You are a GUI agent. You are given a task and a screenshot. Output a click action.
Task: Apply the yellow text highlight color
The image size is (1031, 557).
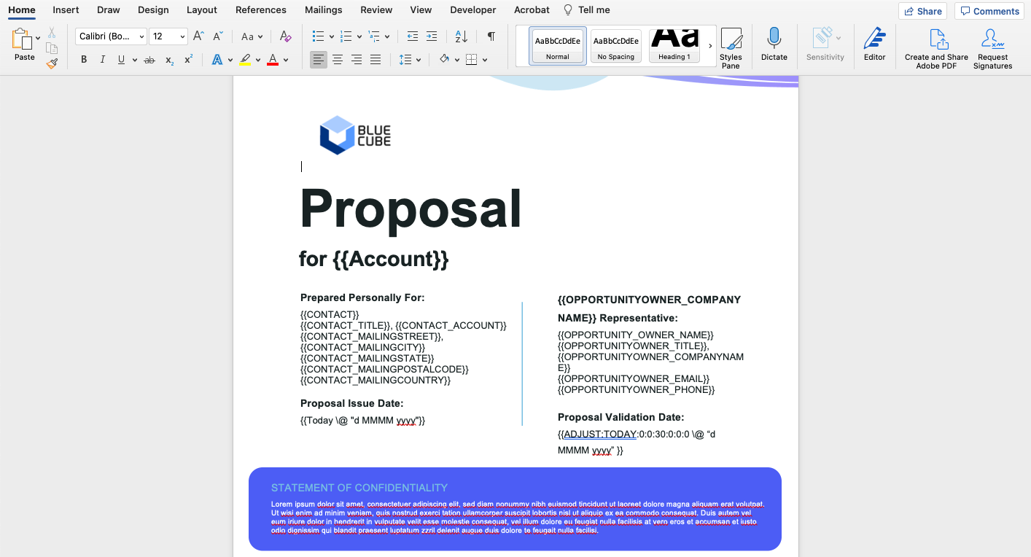click(245, 60)
